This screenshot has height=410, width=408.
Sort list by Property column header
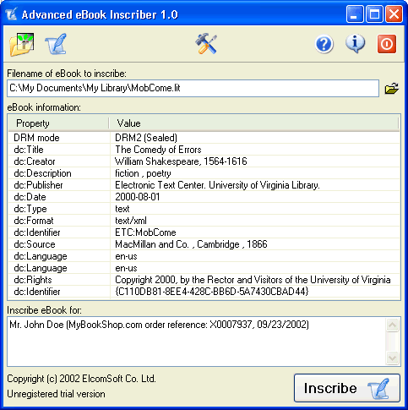(58, 123)
